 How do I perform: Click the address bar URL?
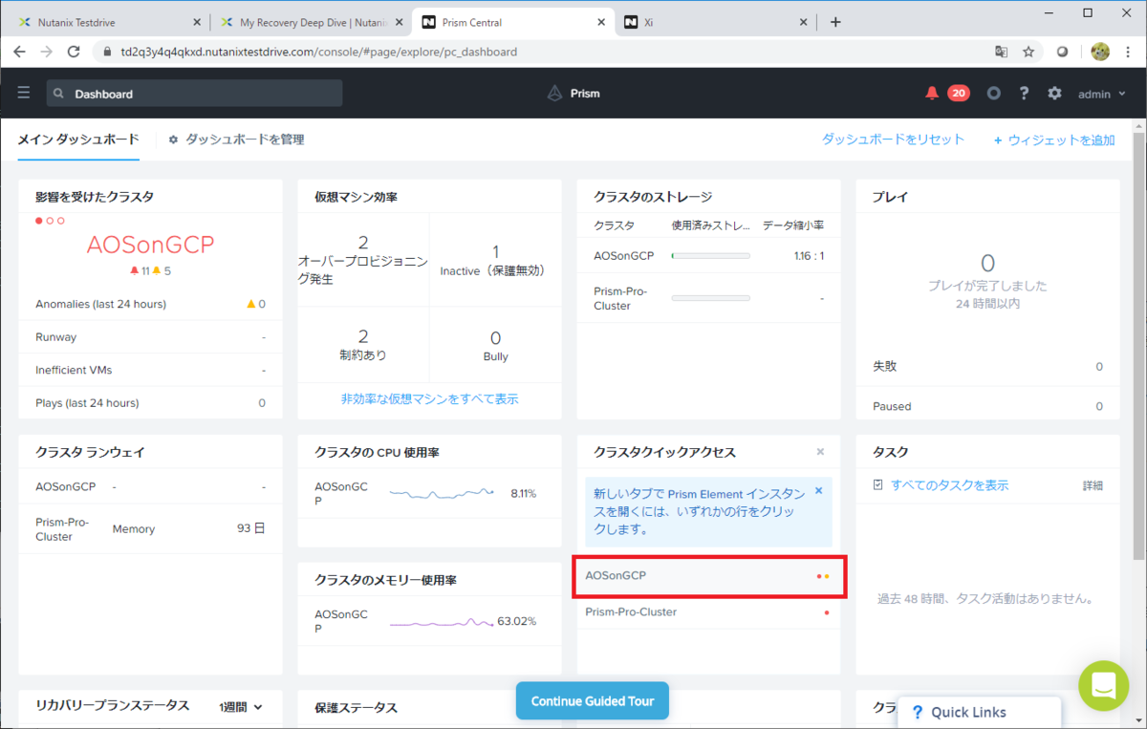tap(319, 52)
